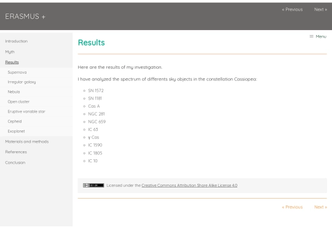Image resolution: width=332 pixels, height=249 pixels.
Task: Click the IC 1805 list item
Action: pos(95,153)
